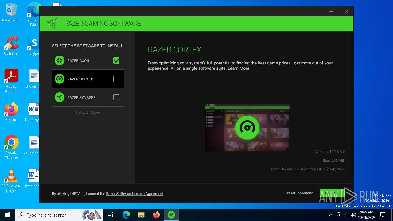Open the Firefox desktop icon
393x221 pixels.
click(x=11, y=112)
